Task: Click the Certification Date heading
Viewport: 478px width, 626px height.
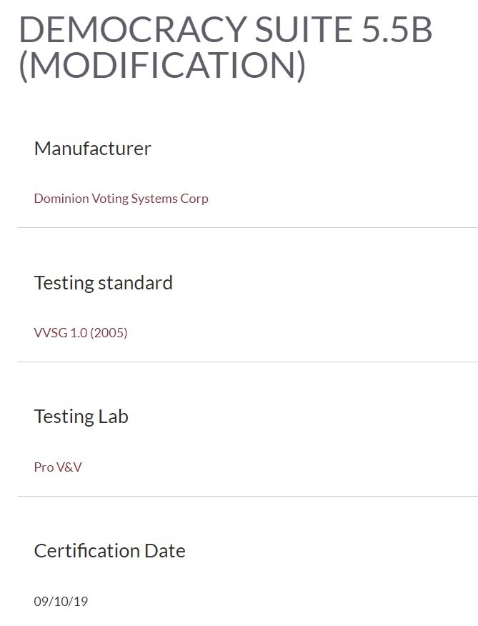Action: pos(109,551)
